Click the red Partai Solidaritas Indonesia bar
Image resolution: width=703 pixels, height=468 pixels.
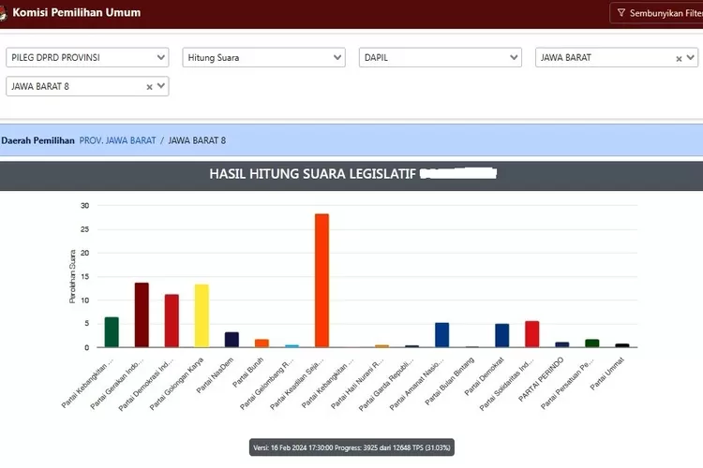tap(532, 334)
